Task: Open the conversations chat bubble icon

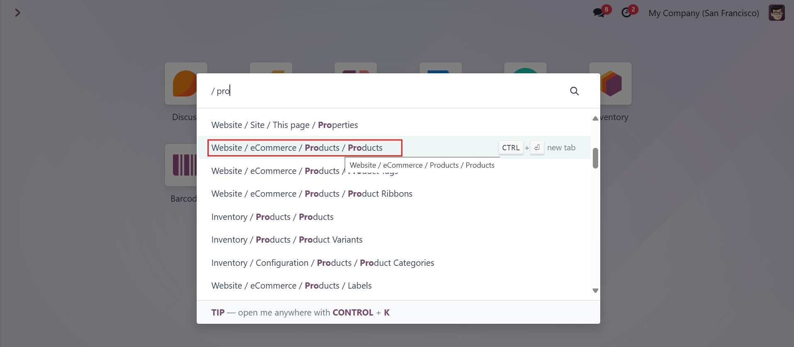Action: (599, 13)
